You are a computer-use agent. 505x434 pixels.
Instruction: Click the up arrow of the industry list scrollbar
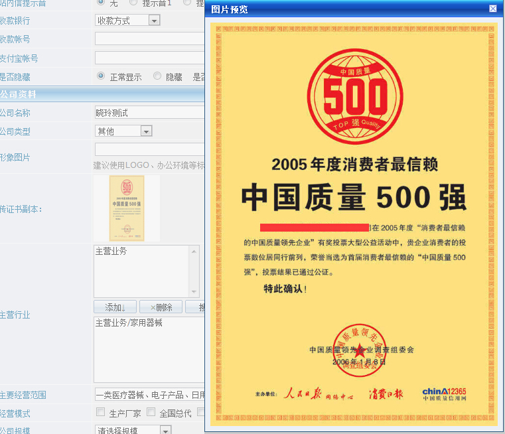click(x=194, y=252)
